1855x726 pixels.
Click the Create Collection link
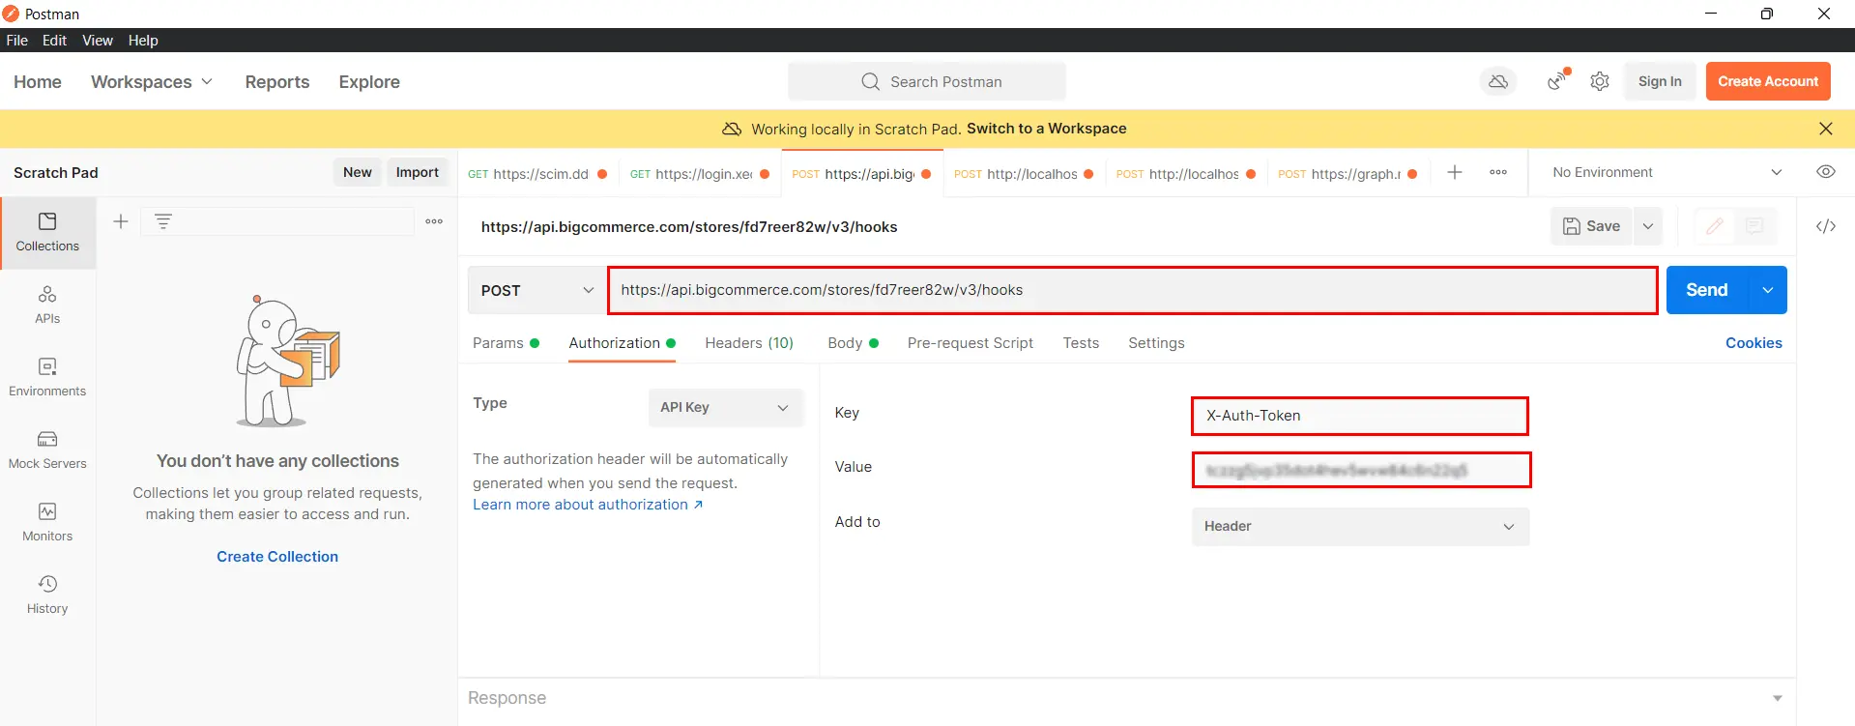pos(277,557)
